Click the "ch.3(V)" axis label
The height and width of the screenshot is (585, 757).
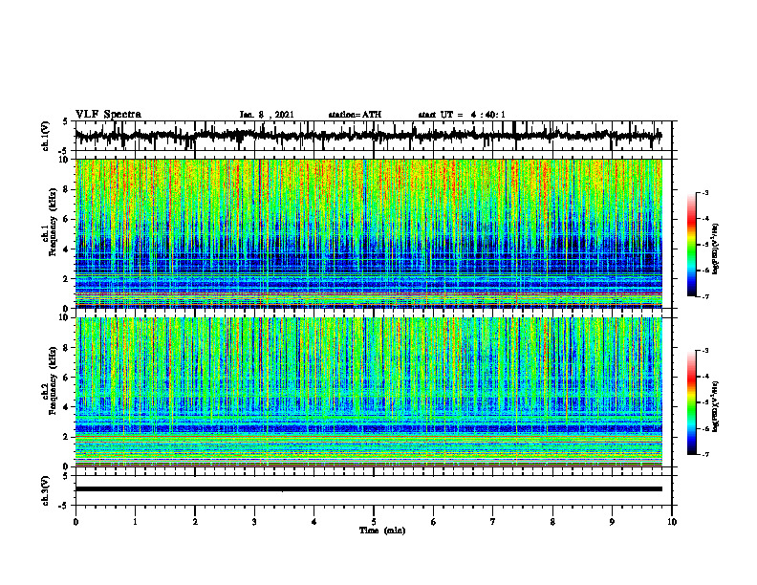(45, 490)
